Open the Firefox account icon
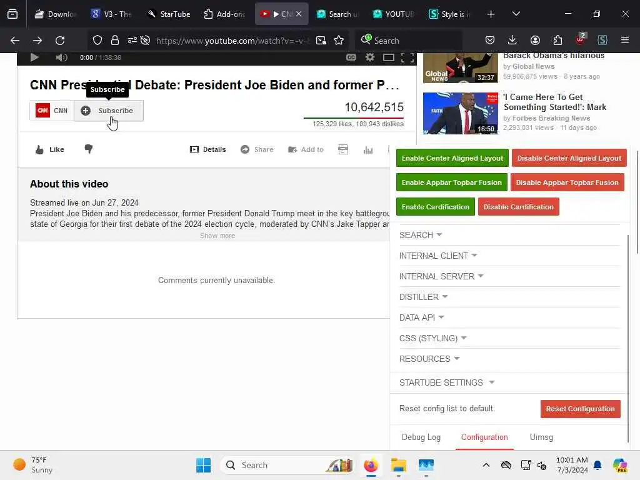 click(535, 40)
